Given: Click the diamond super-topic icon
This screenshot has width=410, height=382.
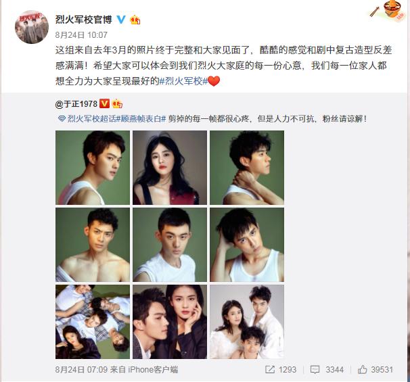Looking at the screenshot, I should pos(62,119).
